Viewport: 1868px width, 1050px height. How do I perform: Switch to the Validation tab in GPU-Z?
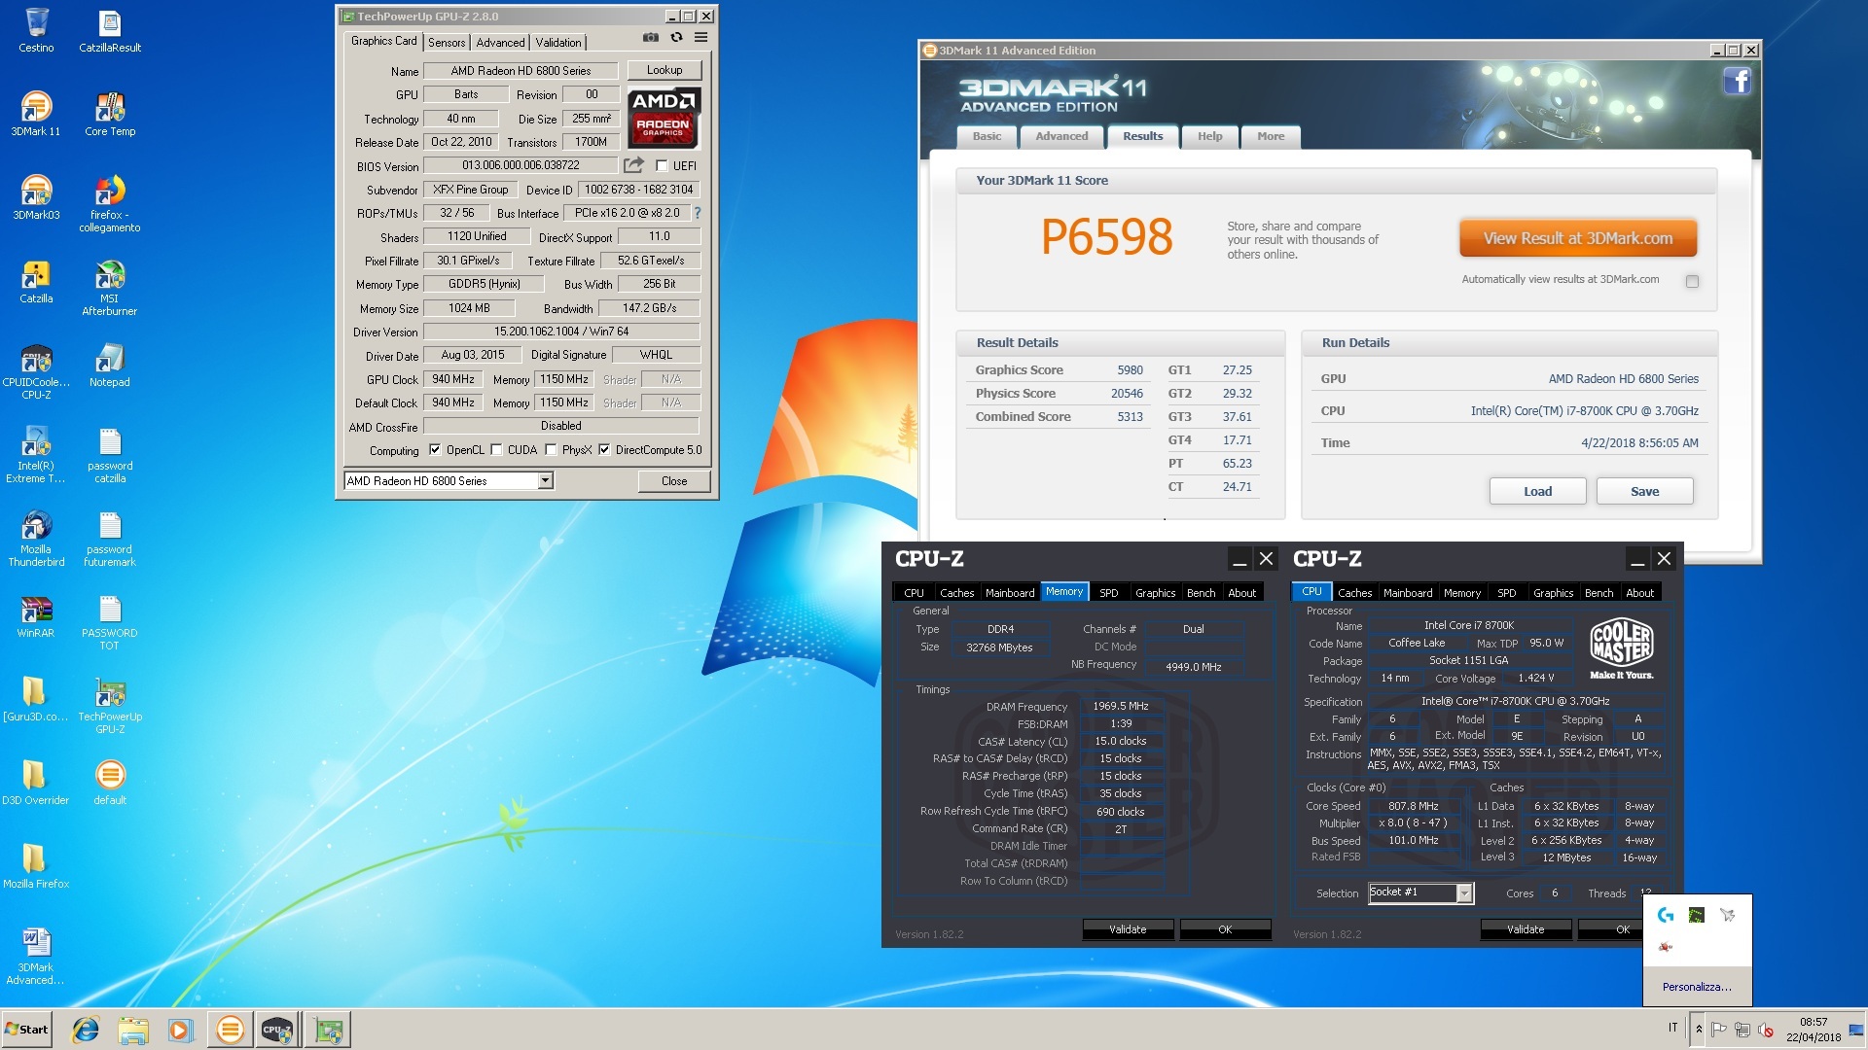click(x=558, y=43)
